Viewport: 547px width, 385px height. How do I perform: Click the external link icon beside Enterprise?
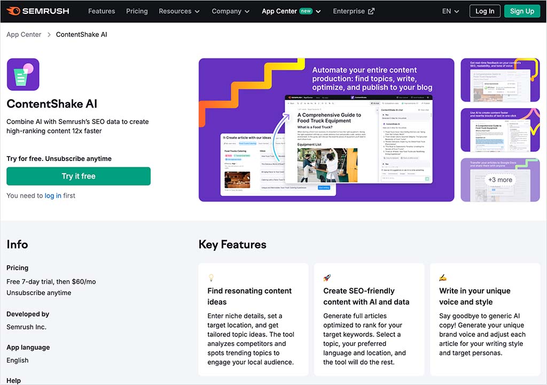371,11
